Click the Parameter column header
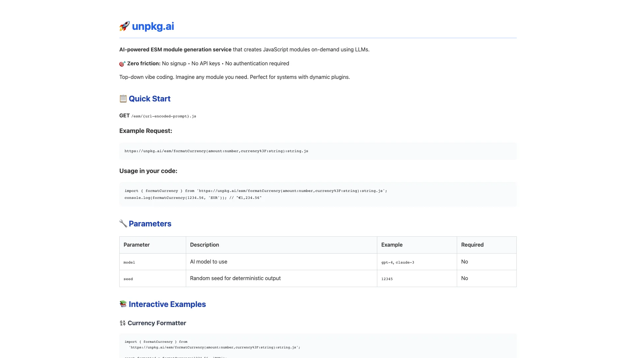Image resolution: width=636 pixels, height=358 pixels. [153, 245]
